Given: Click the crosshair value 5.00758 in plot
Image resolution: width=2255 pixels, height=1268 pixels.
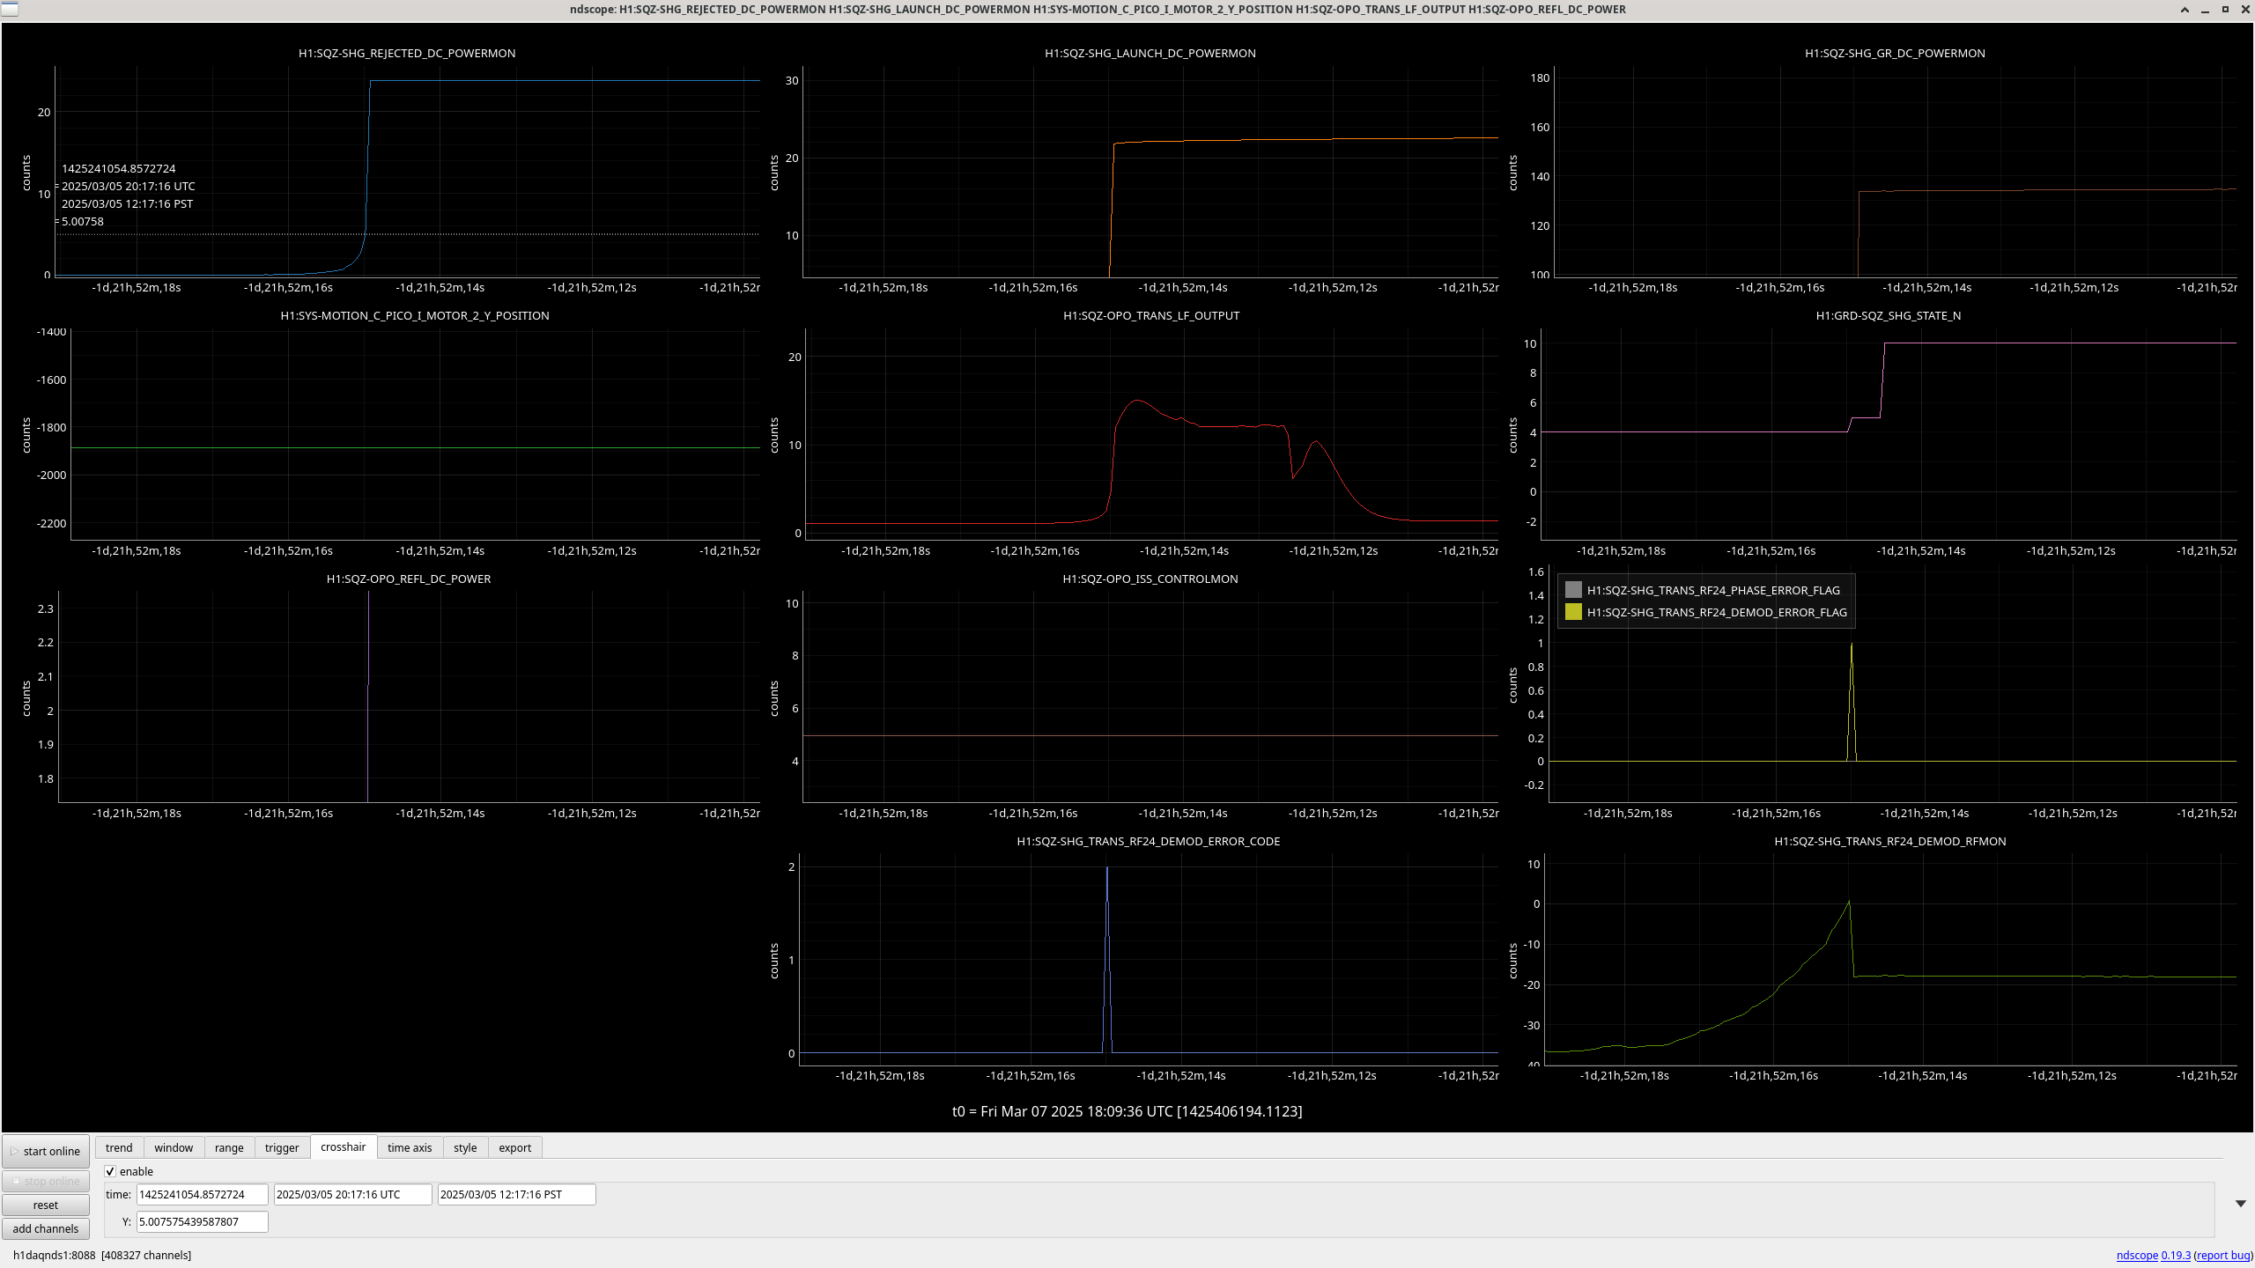Looking at the screenshot, I should 83,221.
